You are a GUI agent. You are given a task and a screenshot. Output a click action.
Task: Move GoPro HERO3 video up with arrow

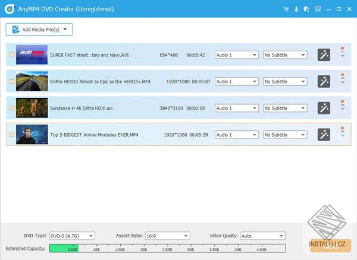(343, 79)
